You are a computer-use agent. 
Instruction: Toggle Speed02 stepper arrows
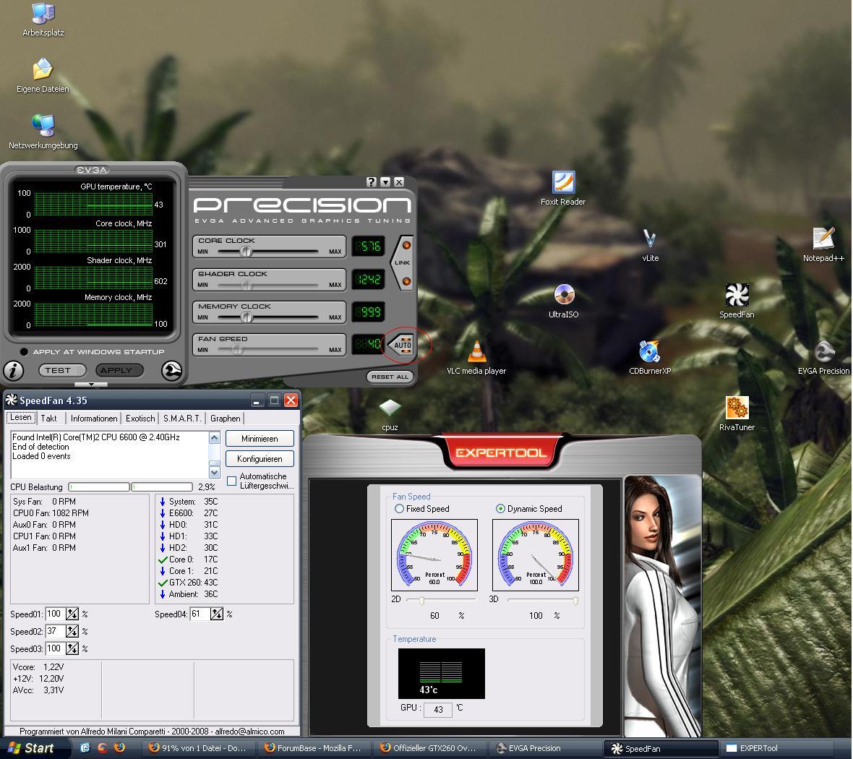[x=72, y=631]
